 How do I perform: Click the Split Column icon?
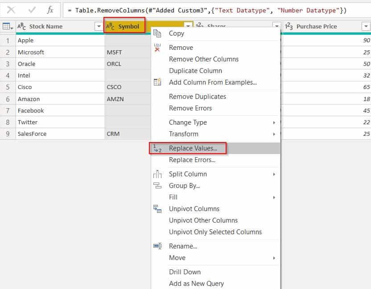coord(157,174)
